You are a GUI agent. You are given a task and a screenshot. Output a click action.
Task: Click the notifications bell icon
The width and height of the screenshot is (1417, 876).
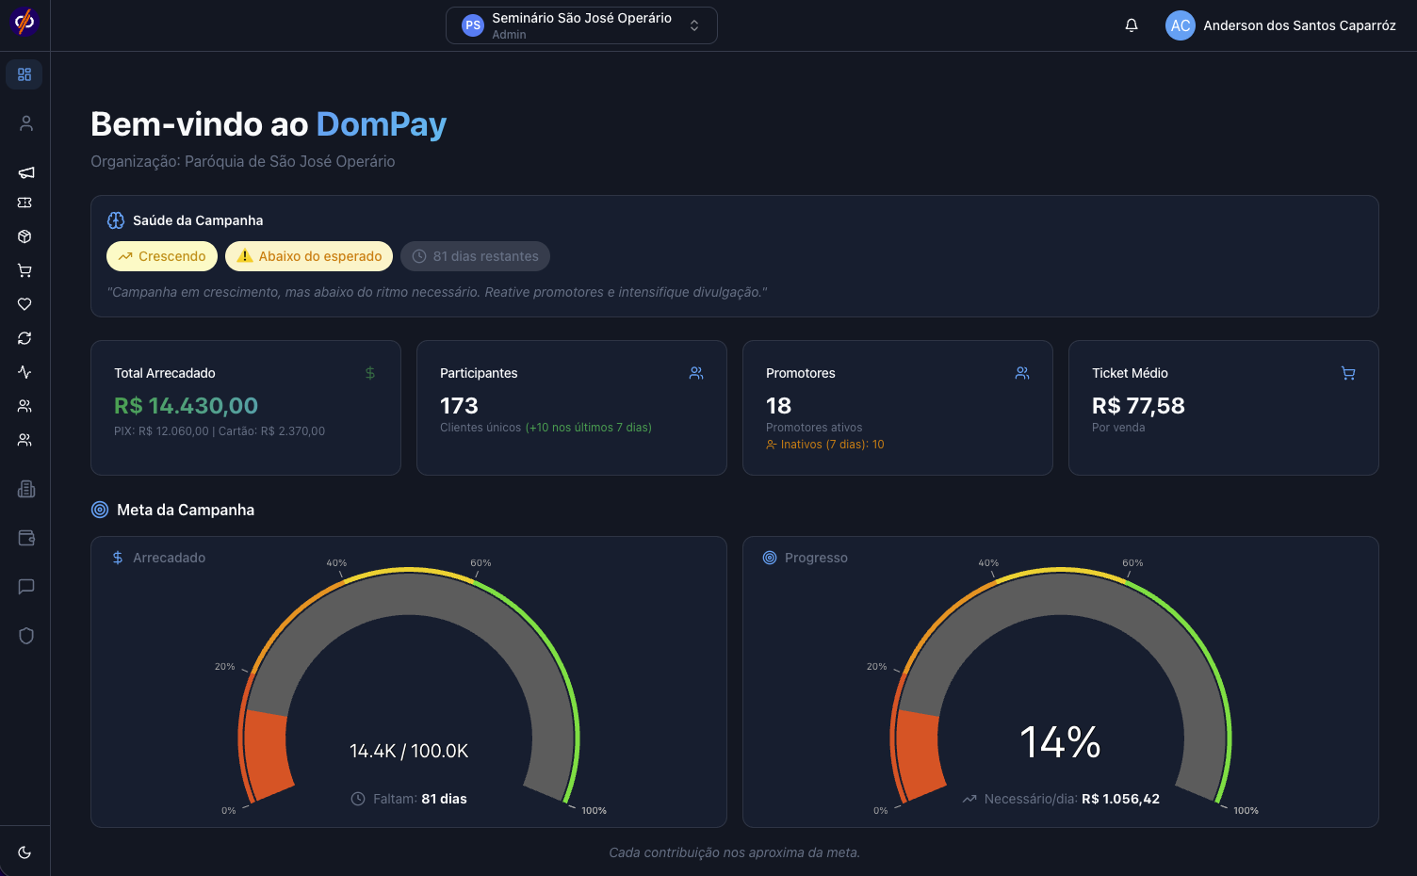point(1132,25)
